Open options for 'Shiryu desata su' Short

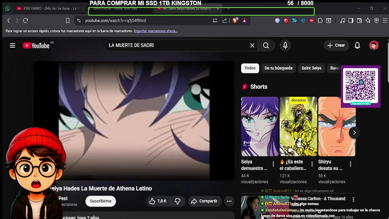[350, 164]
